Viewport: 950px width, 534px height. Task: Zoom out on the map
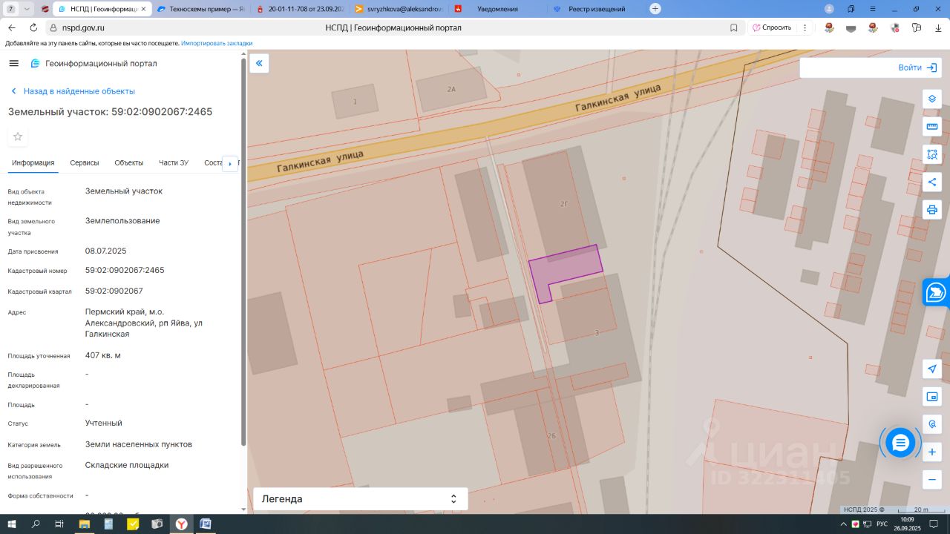click(932, 479)
